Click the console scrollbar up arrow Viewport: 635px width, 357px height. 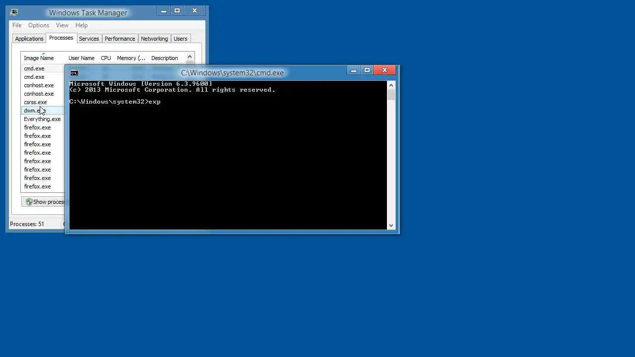point(391,85)
